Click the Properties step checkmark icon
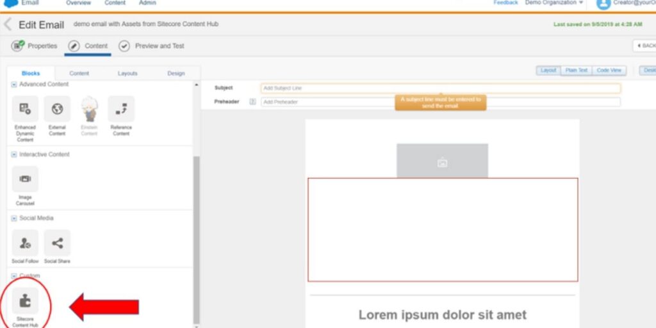Viewport: 656px width, 328px height. click(x=17, y=45)
